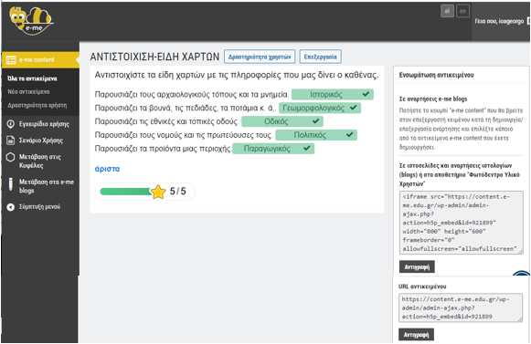Click the 5/5 score text
Image resolution: width=531 pixels, height=344 pixels.
coord(178,192)
